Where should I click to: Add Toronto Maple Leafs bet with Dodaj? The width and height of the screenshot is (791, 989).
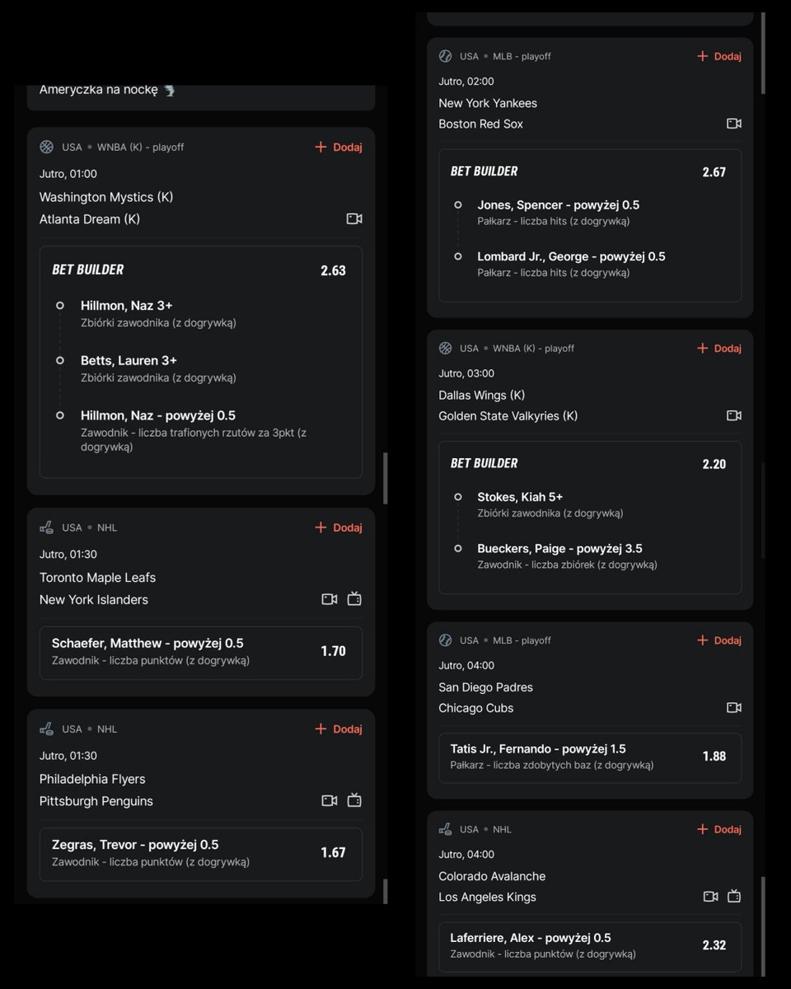click(339, 527)
